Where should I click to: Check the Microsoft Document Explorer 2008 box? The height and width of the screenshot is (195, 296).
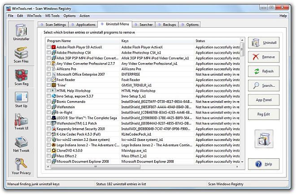pyautogui.click(x=48, y=161)
